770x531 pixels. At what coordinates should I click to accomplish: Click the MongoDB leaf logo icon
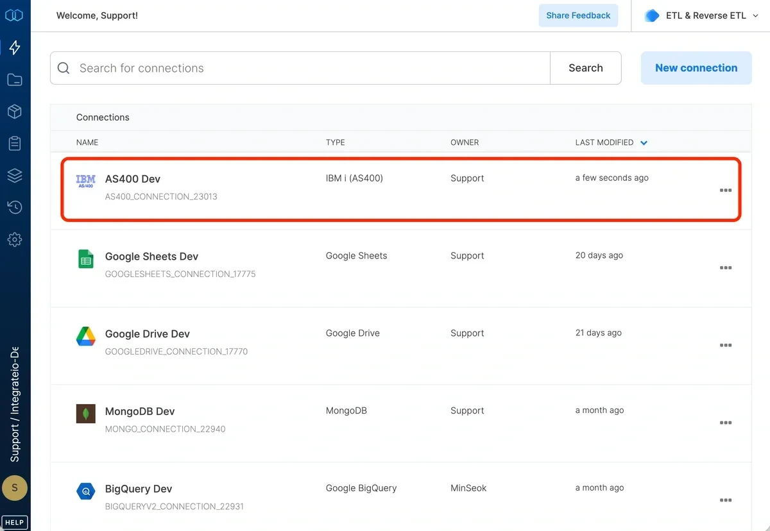pos(86,414)
